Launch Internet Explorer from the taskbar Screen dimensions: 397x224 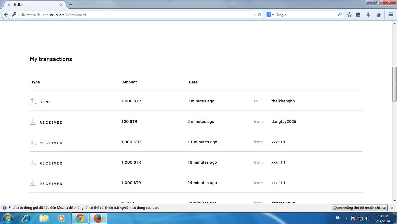coord(26,218)
